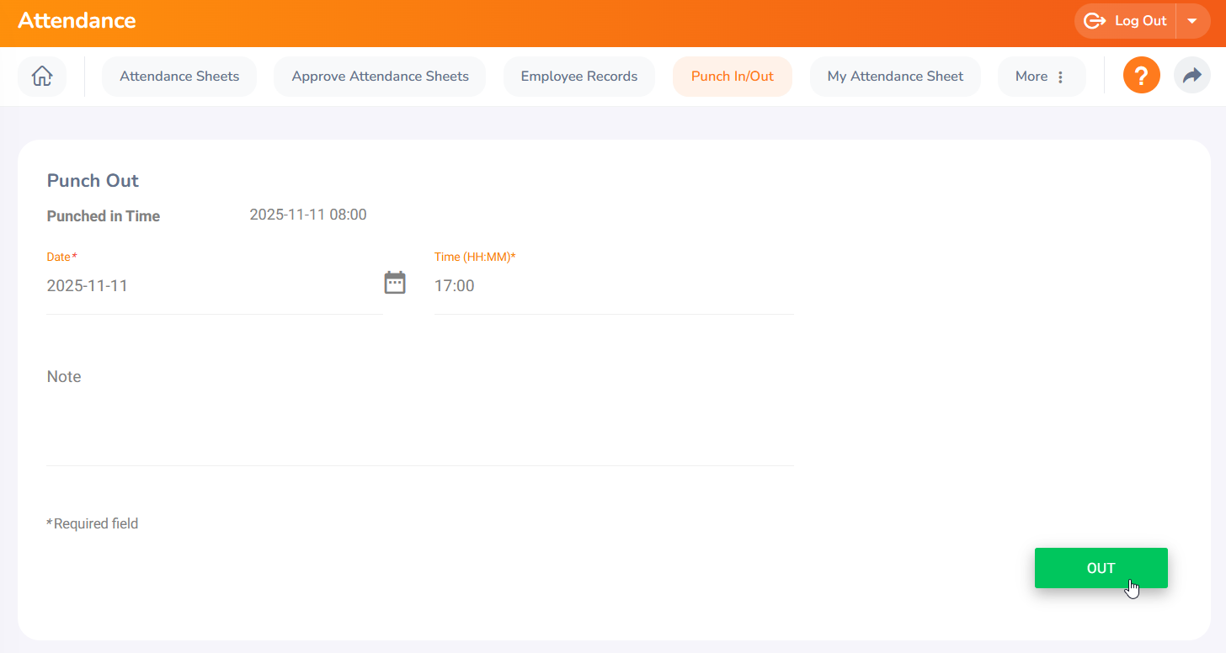1226x653 pixels.
Task: Go to Employee Records tab
Action: coord(578,77)
